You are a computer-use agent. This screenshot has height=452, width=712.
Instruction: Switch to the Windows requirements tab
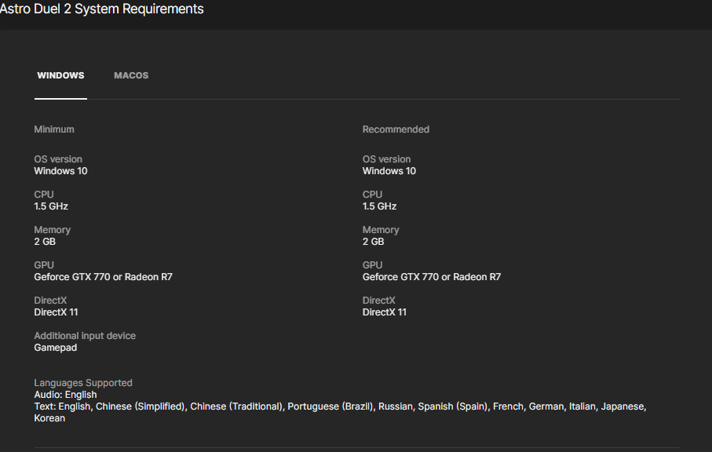click(60, 76)
